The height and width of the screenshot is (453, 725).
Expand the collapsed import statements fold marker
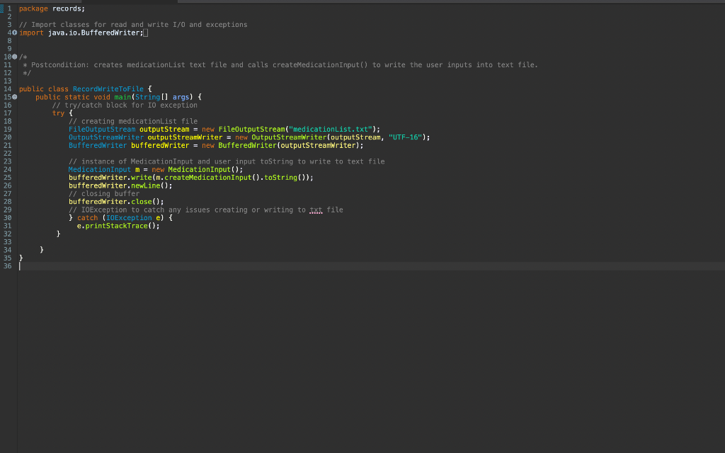coord(14,32)
